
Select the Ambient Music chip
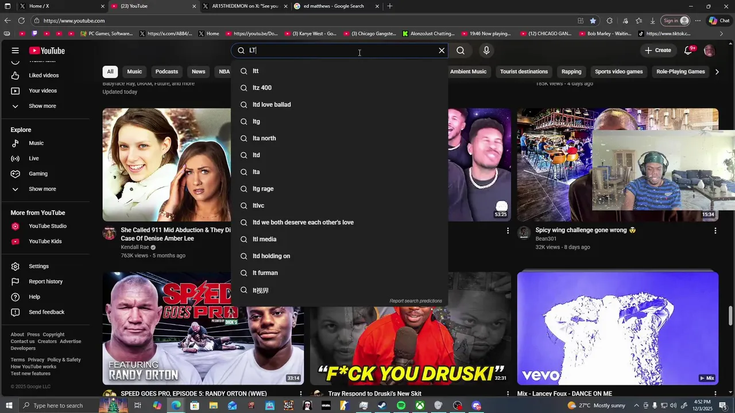click(x=468, y=72)
